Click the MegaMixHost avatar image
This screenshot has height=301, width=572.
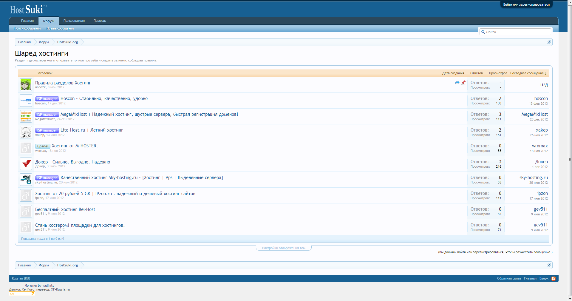pyautogui.click(x=26, y=116)
